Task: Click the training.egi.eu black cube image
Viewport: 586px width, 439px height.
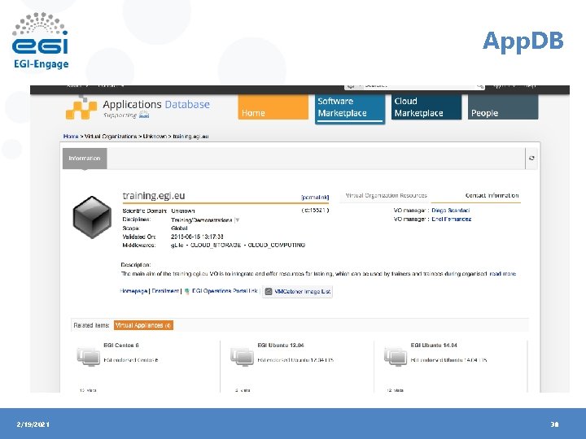Action: tap(92, 217)
